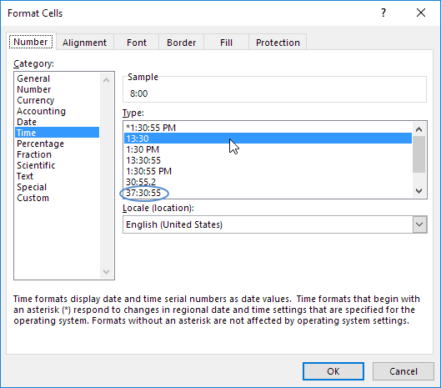
Task: Select the Fill tab
Action: pyautogui.click(x=226, y=43)
